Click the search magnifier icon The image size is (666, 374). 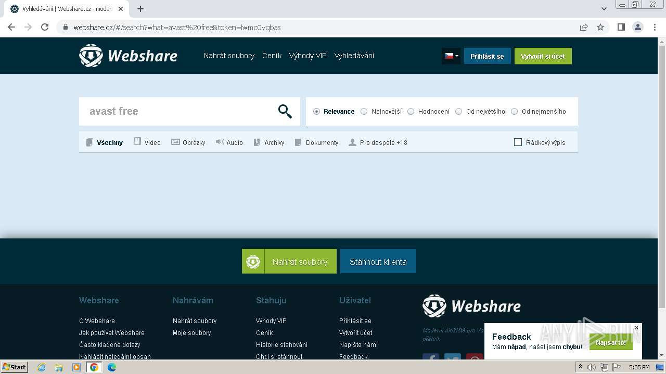[x=285, y=111]
